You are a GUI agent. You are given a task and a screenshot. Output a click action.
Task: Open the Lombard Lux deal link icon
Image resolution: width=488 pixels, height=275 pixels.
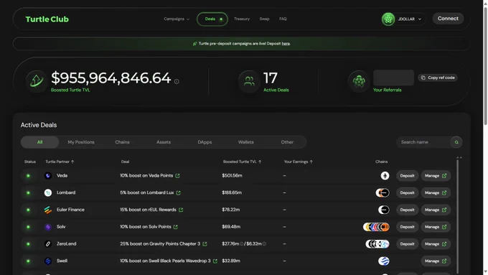(178, 192)
